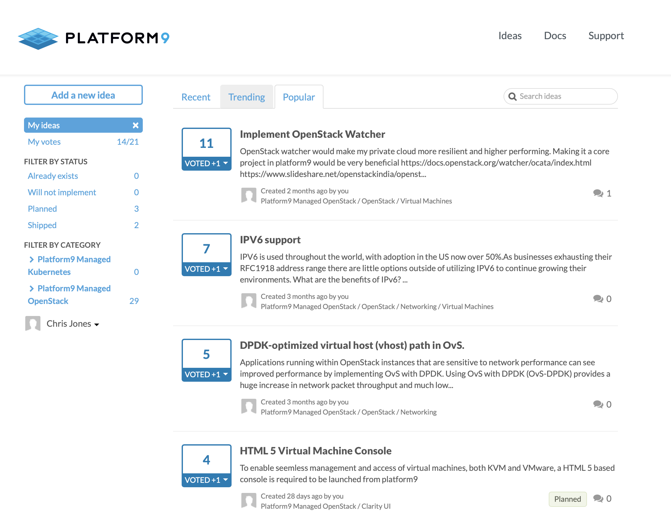Switch to the Recent tab
671x522 pixels.
196,97
